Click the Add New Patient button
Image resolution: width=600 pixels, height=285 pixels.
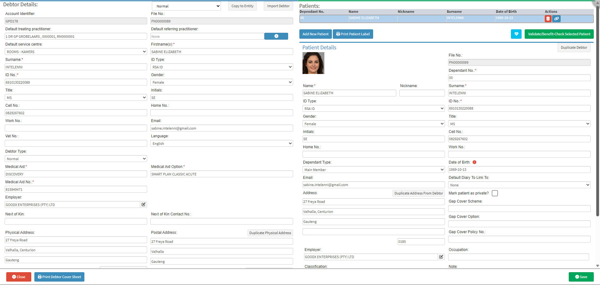point(315,34)
